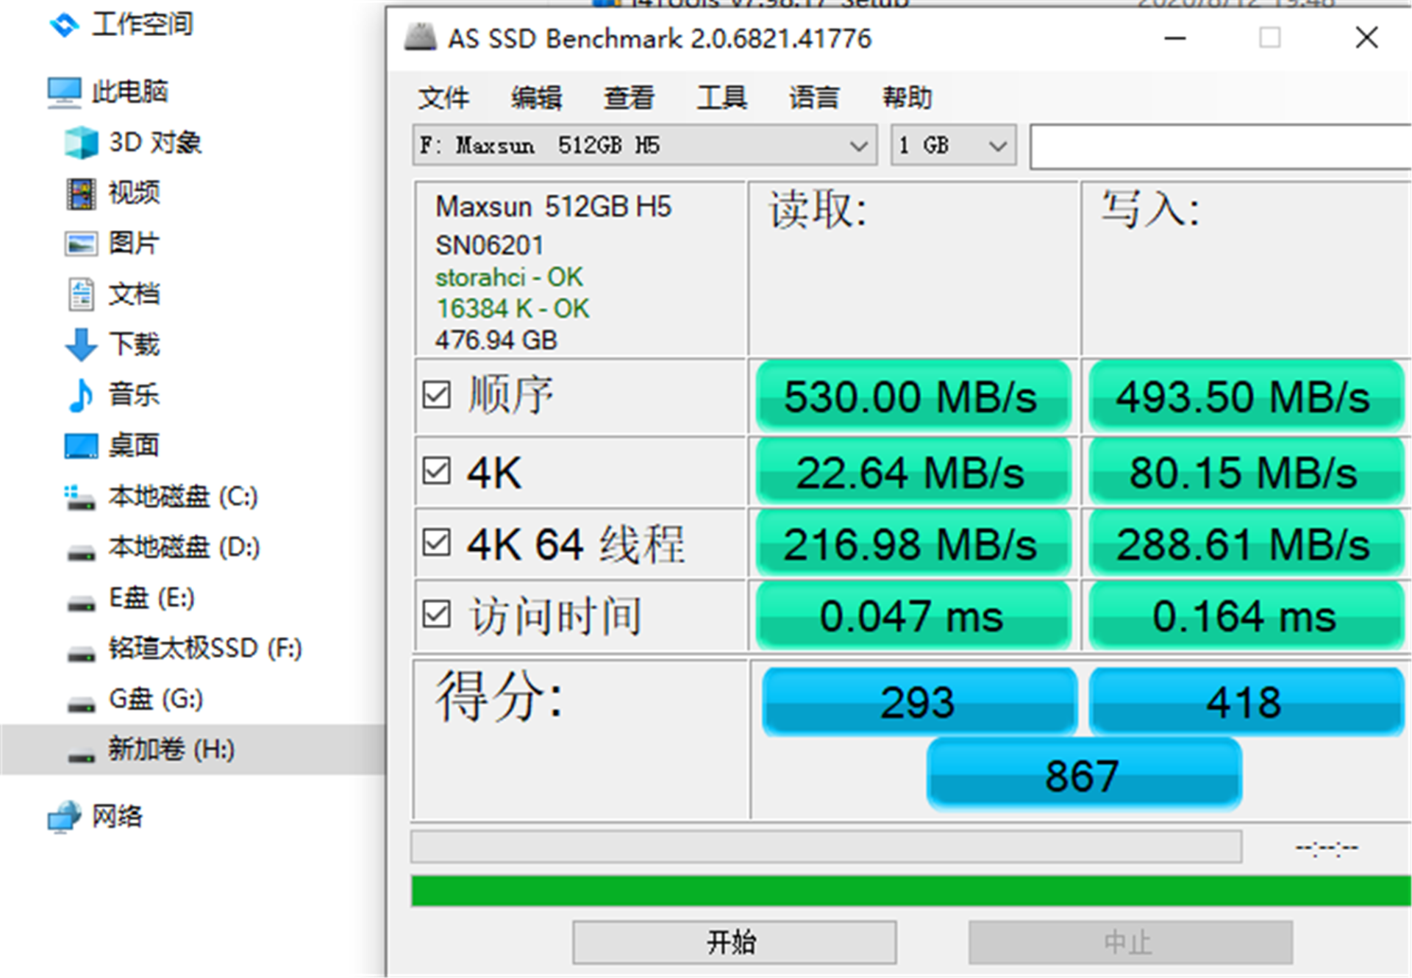
Task: Click the 0.047 ms read access time
Action: 913,615
